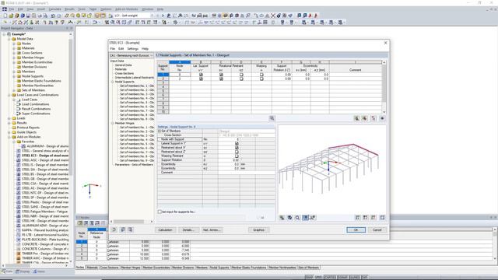Open the dialog's File menu

pyautogui.click(x=112, y=48)
